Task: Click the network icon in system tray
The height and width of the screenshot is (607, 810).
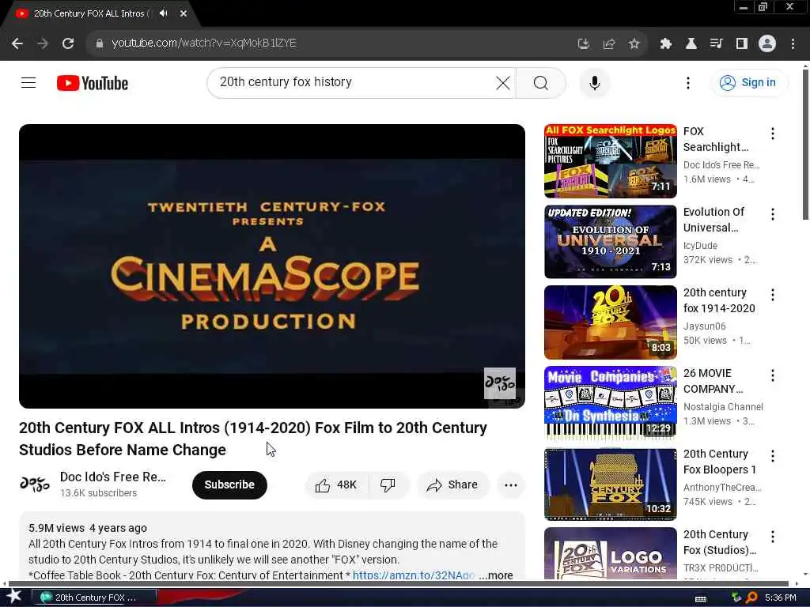Action: click(736, 598)
